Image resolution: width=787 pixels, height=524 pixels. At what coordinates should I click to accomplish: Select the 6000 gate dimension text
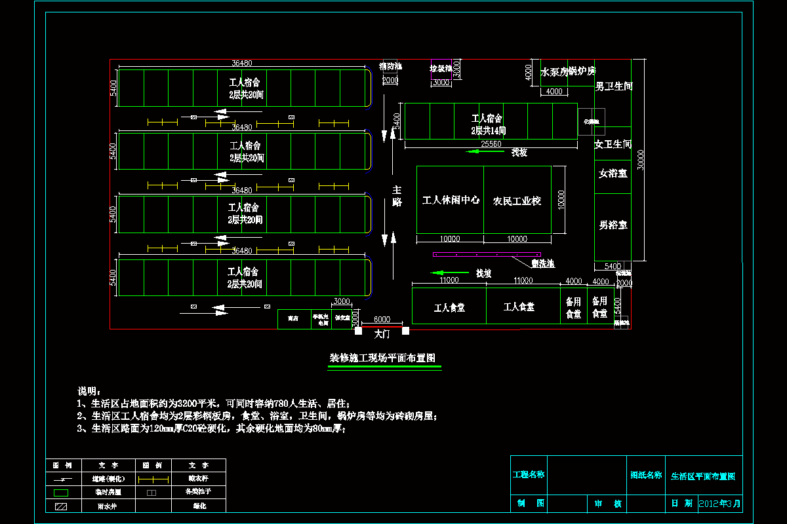click(x=382, y=320)
